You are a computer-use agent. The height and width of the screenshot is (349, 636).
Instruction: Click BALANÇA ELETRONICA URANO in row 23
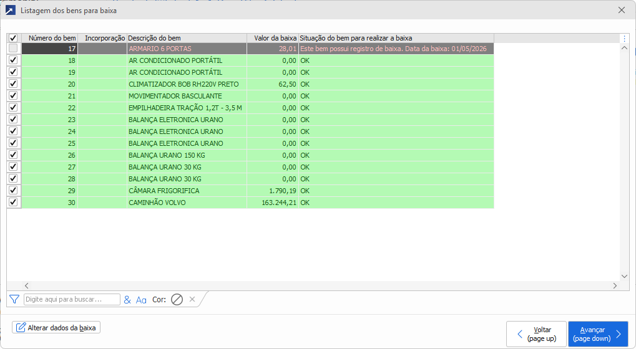[187, 120]
